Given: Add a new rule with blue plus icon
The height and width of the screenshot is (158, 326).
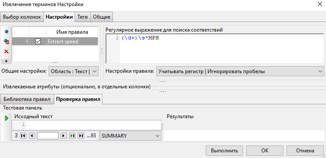Looking at the screenshot, I should (6, 32).
